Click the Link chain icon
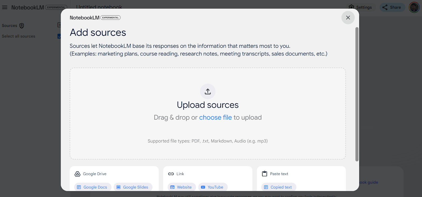 click(x=171, y=174)
